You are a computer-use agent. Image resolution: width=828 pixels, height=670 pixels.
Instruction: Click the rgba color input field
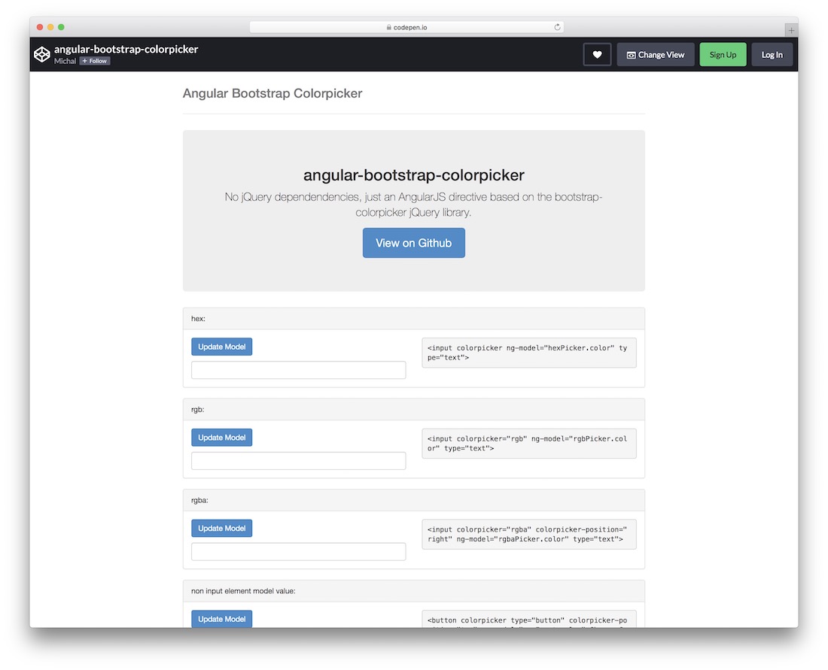(298, 551)
